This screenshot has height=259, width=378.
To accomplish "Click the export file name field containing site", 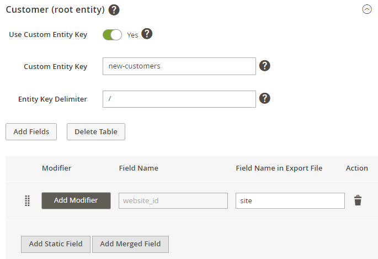I will coord(290,200).
